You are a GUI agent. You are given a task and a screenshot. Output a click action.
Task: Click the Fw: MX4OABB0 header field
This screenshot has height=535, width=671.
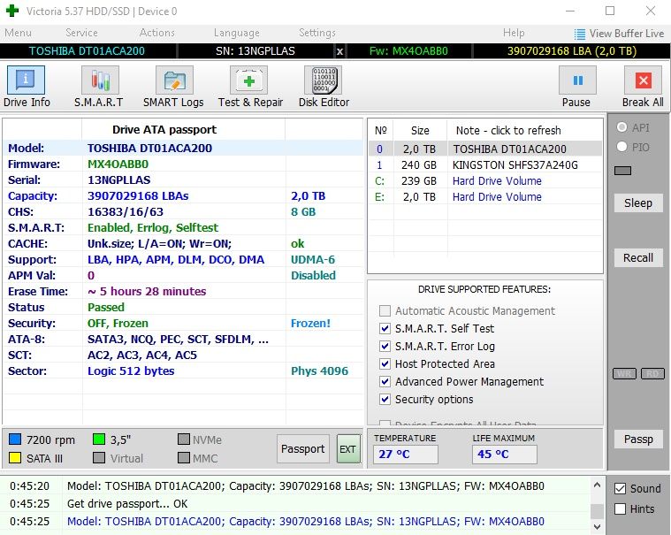(x=408, y=51)
